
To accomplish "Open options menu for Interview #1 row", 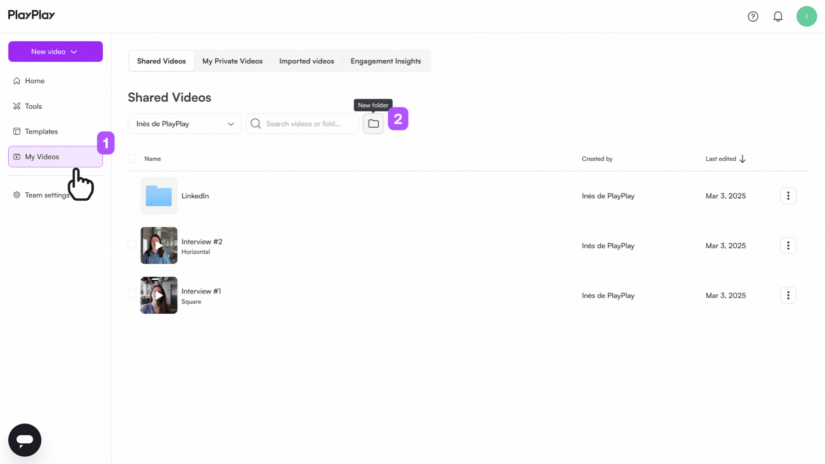I will 788,296.
